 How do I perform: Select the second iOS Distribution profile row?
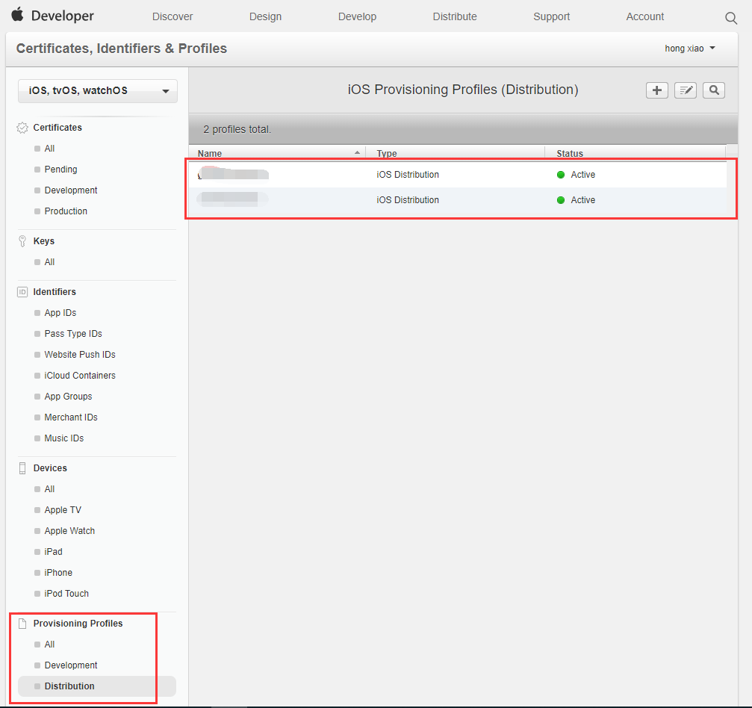pos(458,200)
